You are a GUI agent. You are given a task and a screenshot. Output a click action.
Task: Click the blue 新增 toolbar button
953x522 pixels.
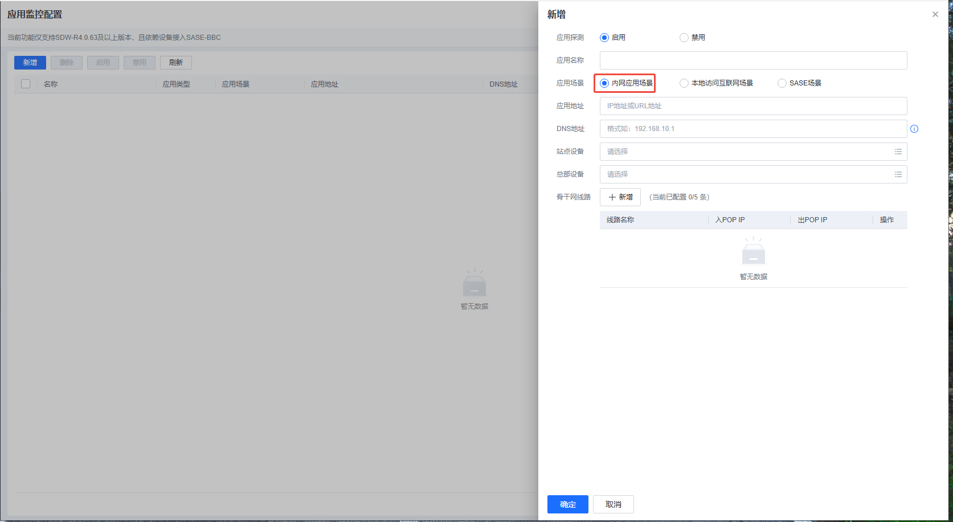30,63
